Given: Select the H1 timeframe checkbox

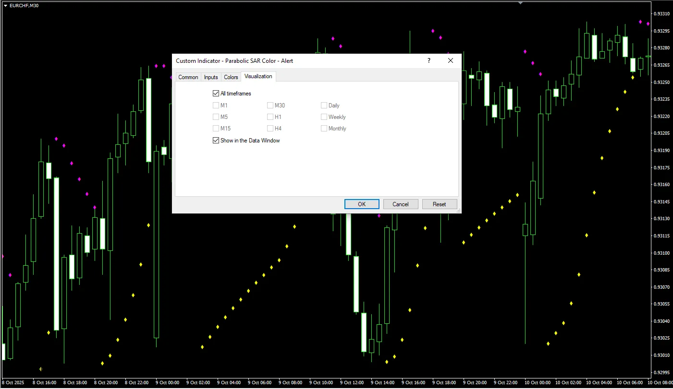Looking at the screenshot, I should (270, 117).
